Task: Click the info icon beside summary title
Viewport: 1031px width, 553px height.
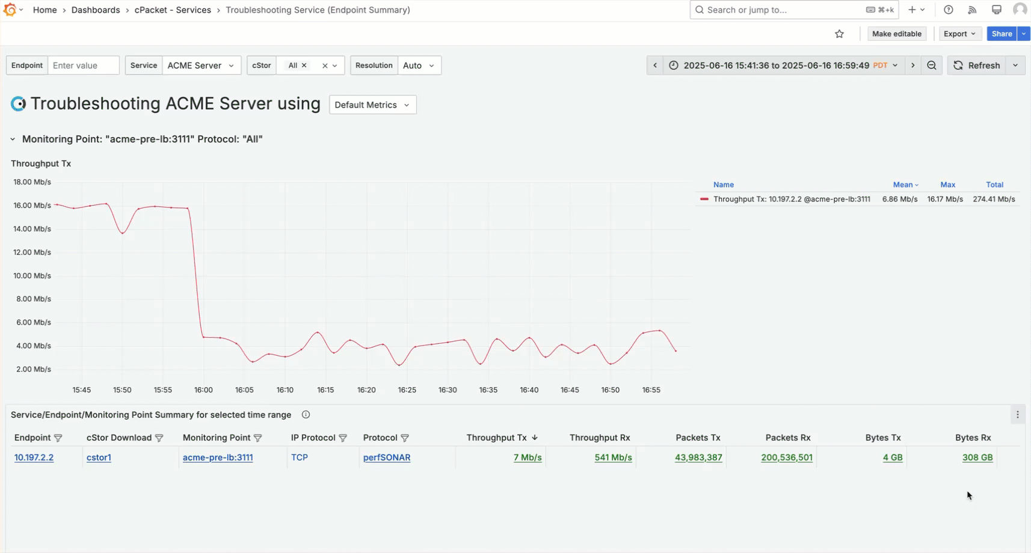Action: click(306, 415)
